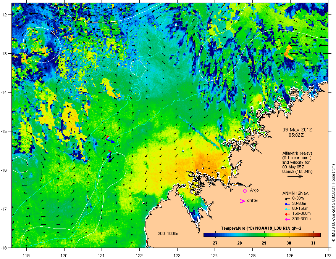This screenshot has width=336, height=259.
Task: Click the -13 latitude axis label
Action: coord(4,54)
